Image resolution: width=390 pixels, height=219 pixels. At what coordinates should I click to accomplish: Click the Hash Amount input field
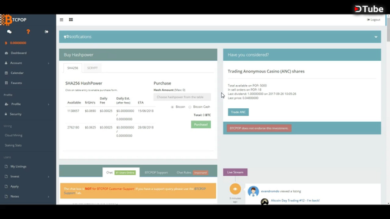182,97
